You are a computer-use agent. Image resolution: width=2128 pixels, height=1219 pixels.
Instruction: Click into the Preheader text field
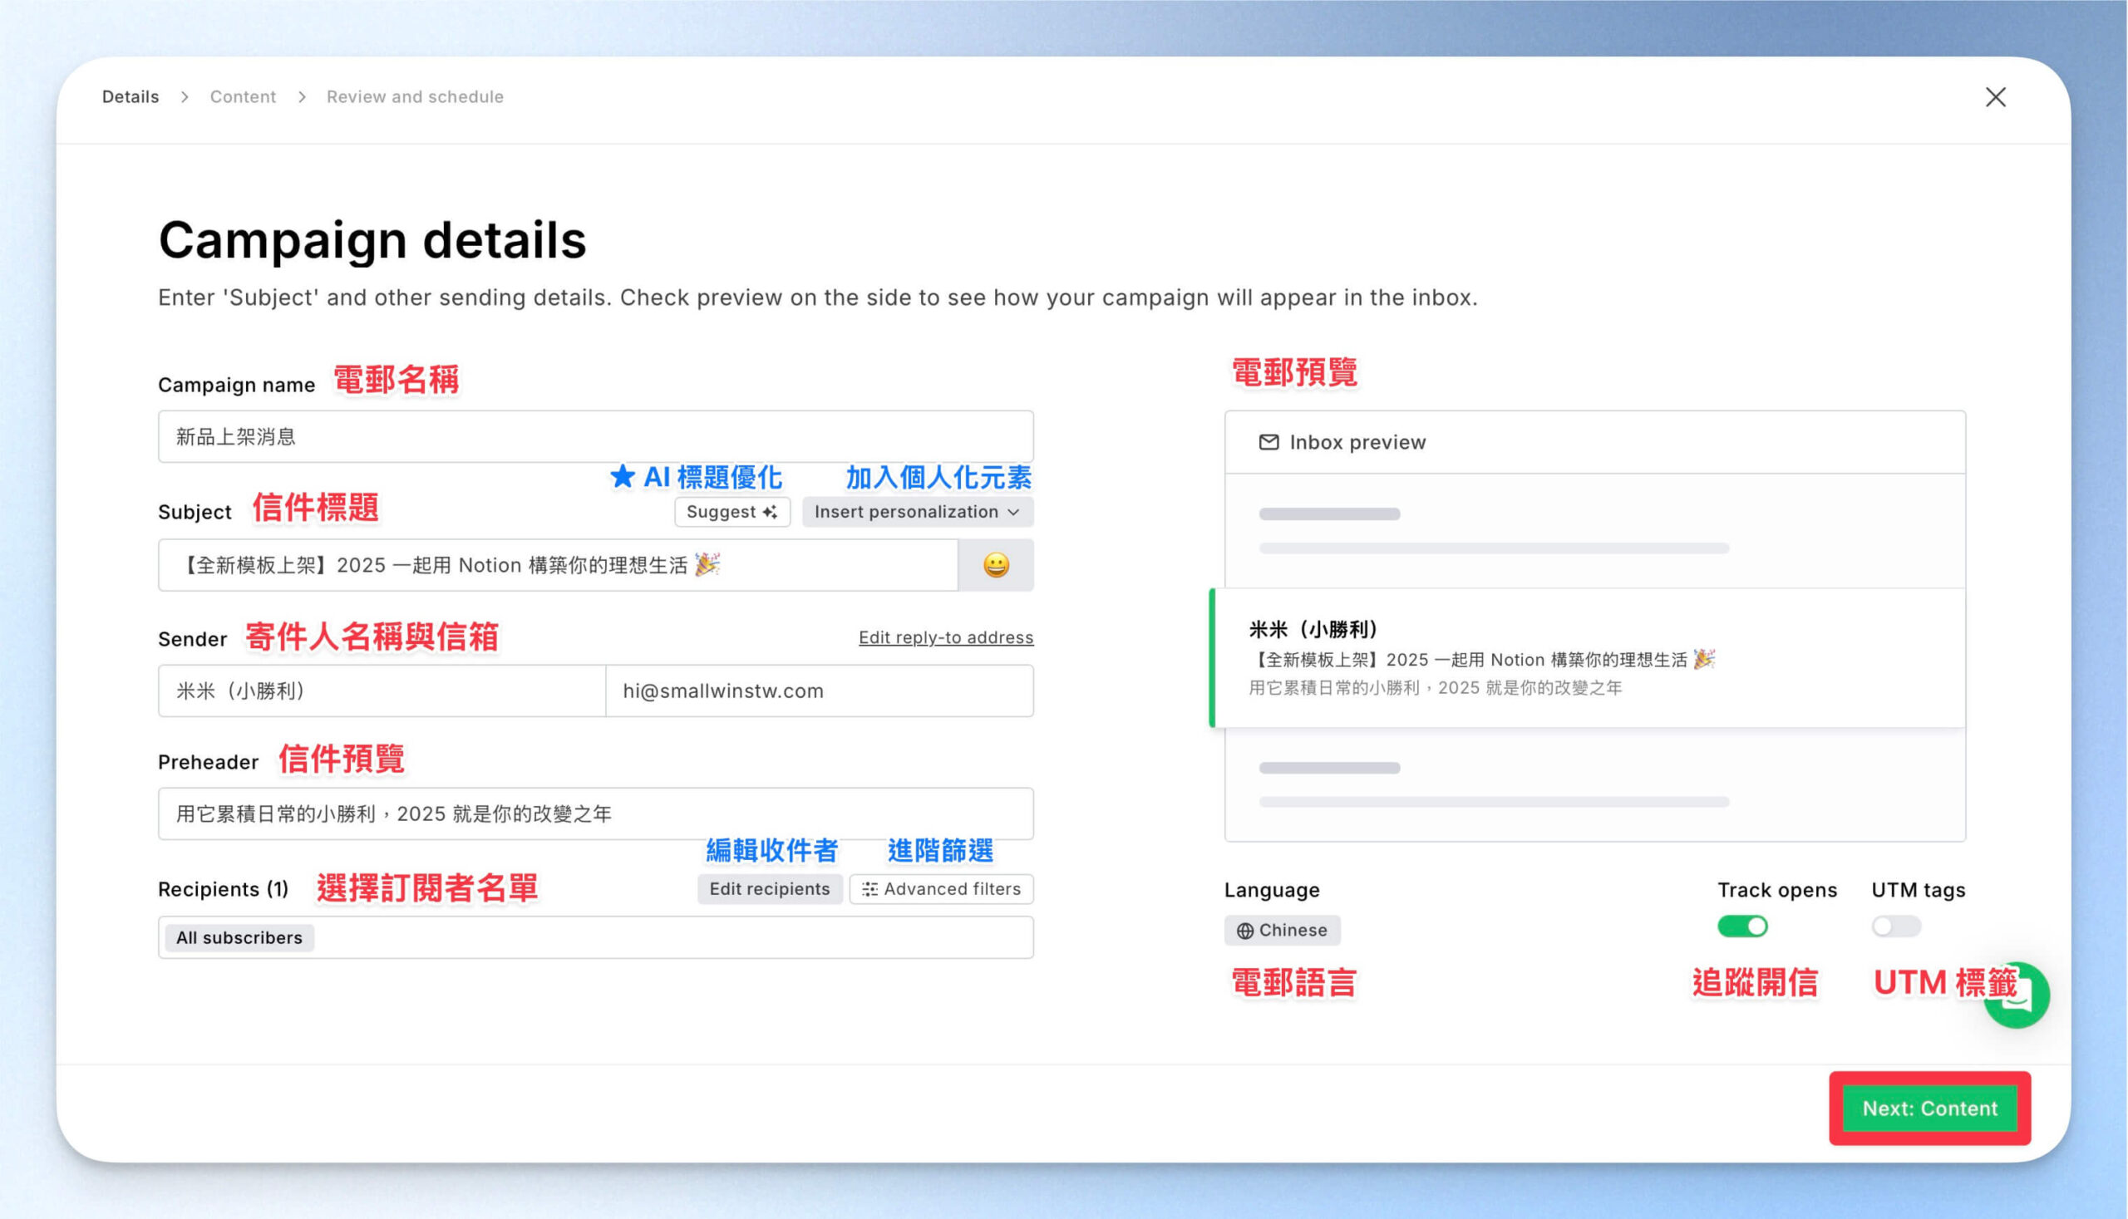pos(595,813)
